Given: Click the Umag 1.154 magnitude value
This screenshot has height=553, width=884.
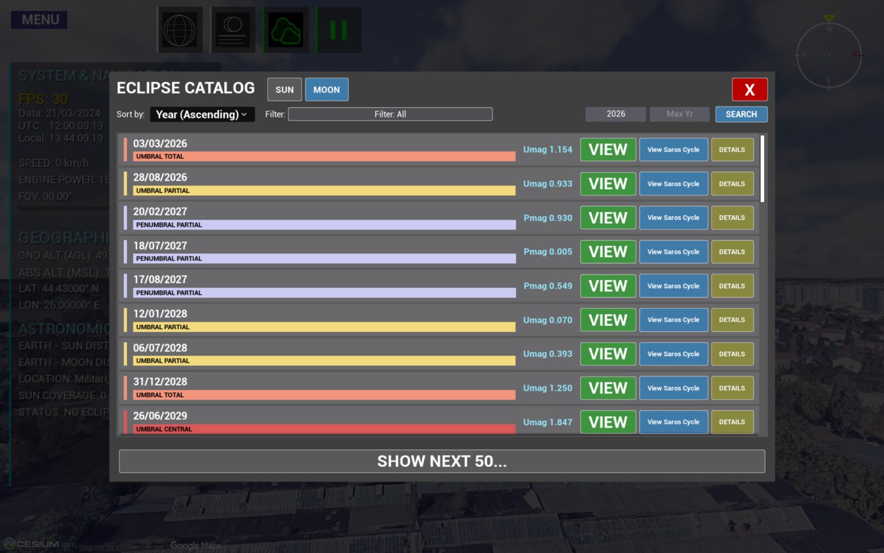Looking at the screenshot, I should (x=548, y=150).
